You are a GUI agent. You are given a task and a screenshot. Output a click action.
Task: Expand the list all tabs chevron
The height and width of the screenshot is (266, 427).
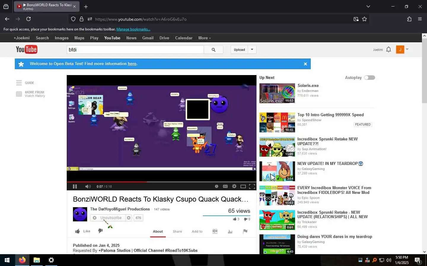click(368, 7)
